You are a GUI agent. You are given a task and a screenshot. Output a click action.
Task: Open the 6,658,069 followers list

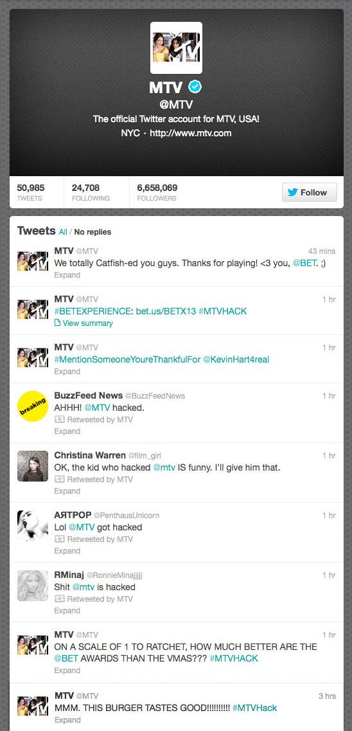click(157, 192)
